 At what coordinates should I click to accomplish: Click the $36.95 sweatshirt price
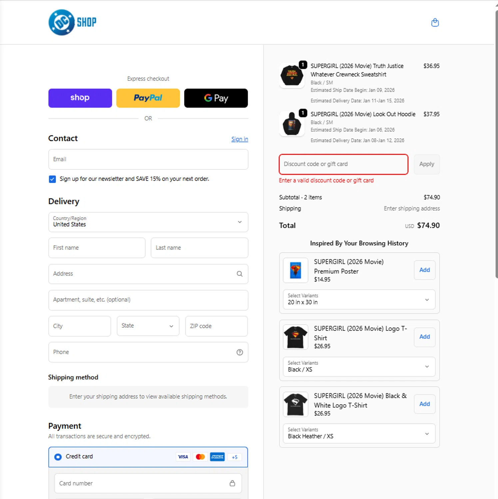431,66
